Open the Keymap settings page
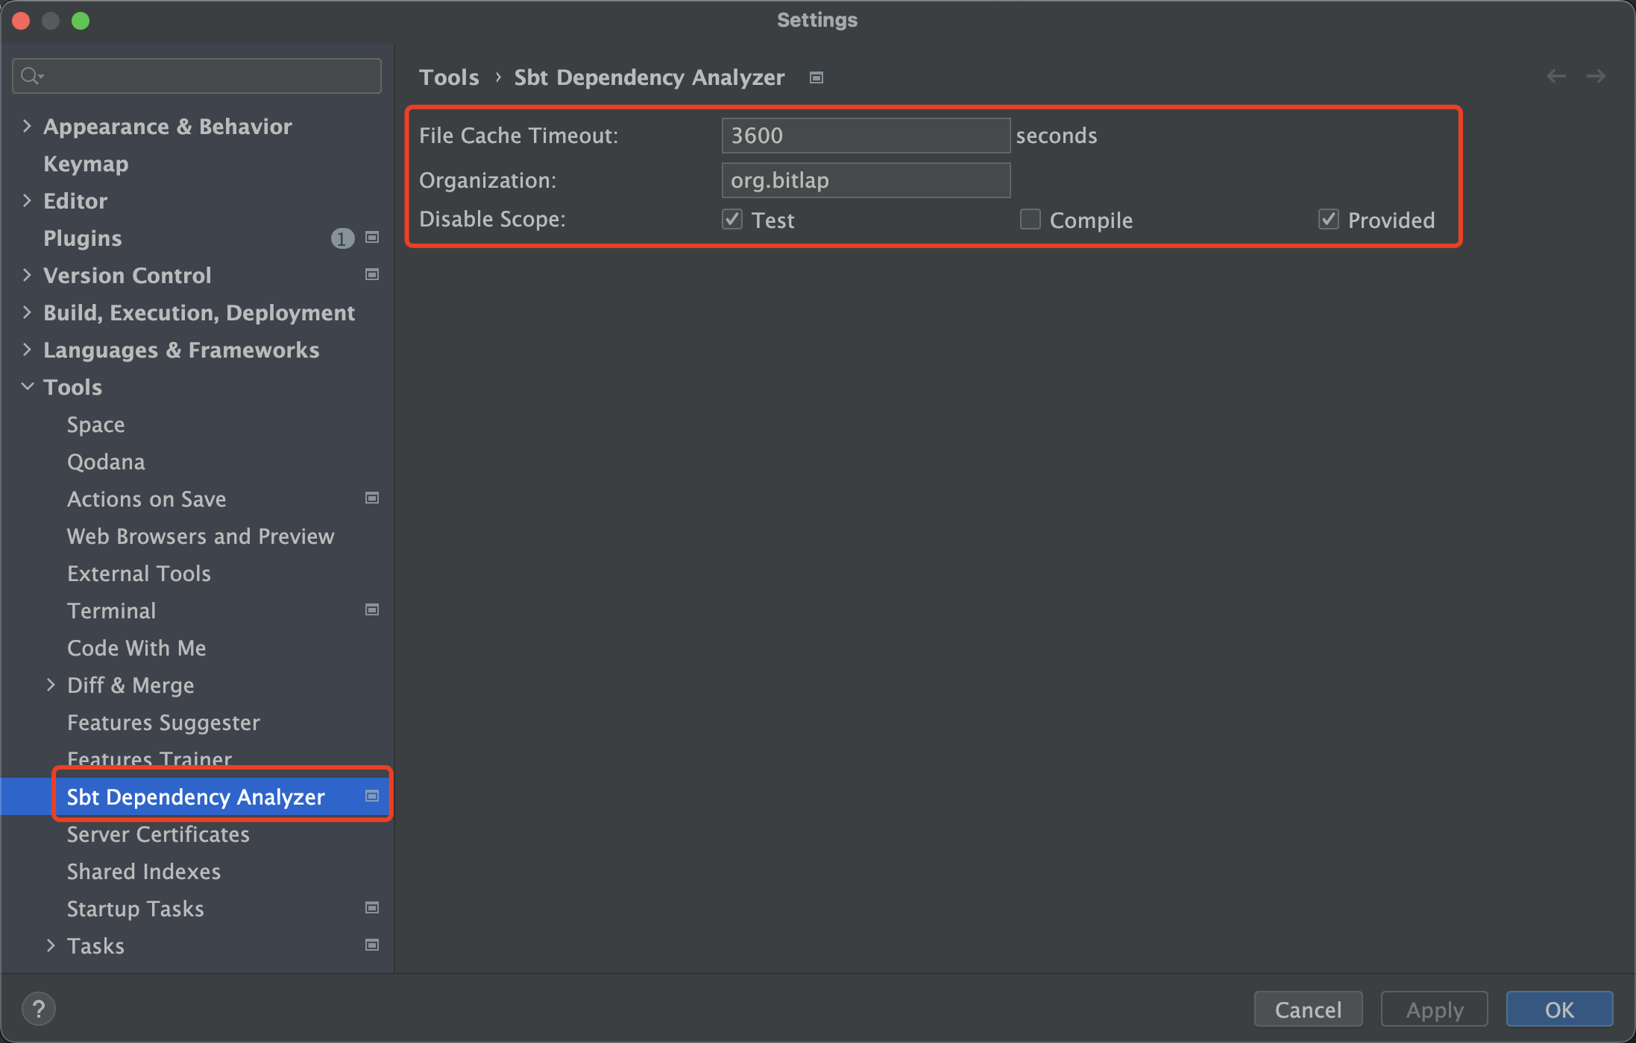 click(x=86, y=164)
